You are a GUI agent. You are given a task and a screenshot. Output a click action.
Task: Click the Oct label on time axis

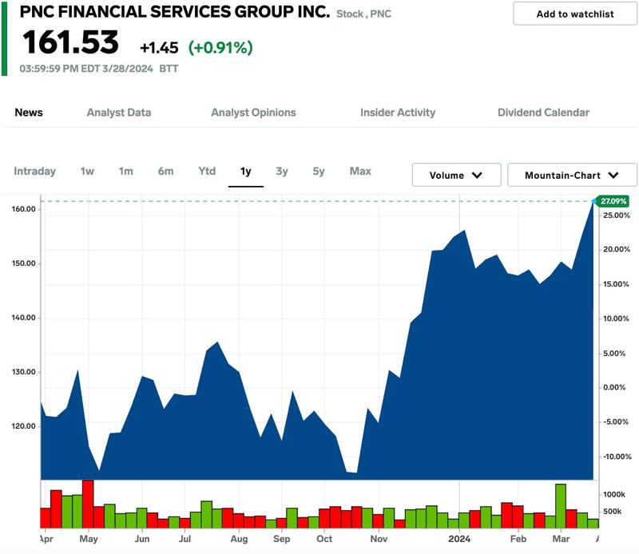click(324, 539)
